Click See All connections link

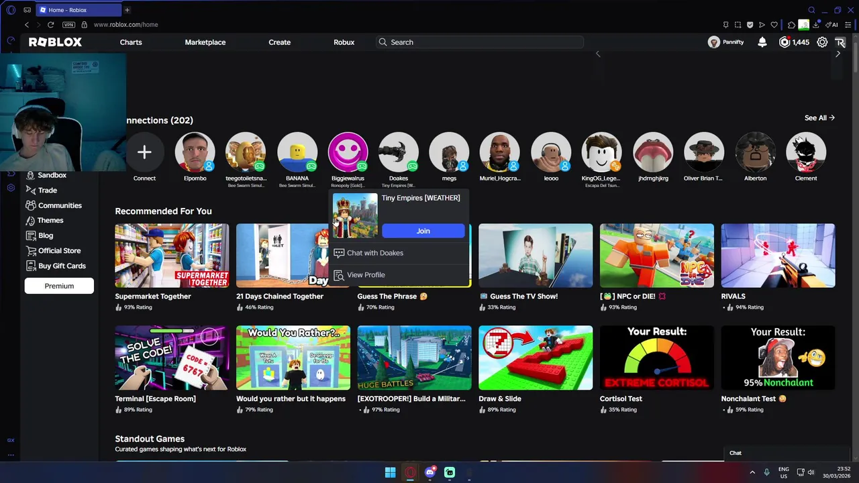(819, 118)
